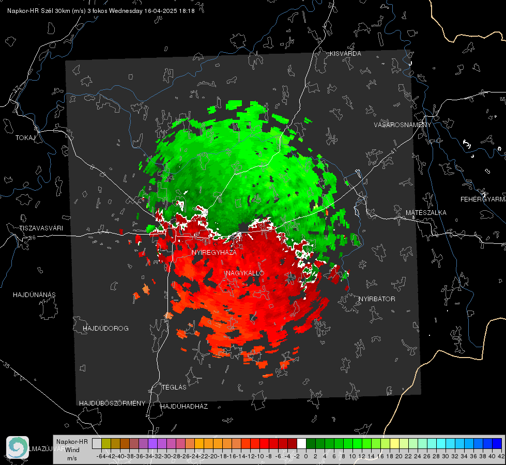Click the HAJDÚNÁNÁS city label
The width and height of the screenshot is (506, 465).
34,295
